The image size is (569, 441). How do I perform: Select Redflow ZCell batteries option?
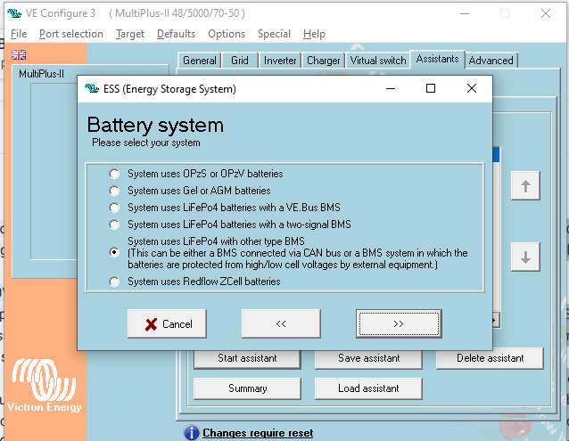(x=113, y=282)
